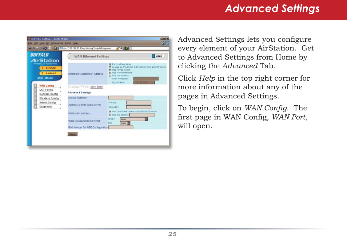Open Network Config in sidebar
The image size is (347, 240).
coord(49,94)
